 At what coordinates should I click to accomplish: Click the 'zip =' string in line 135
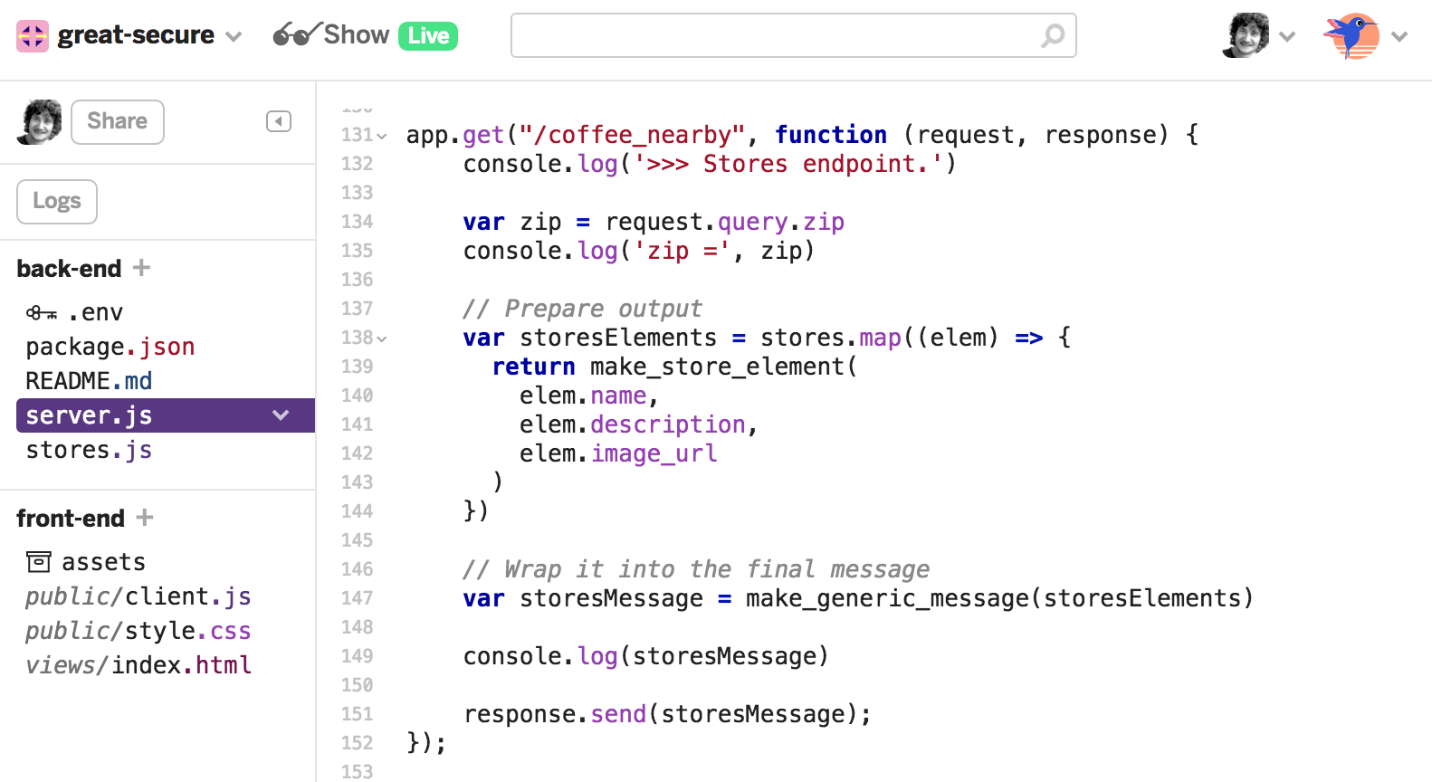(x=682, y=251)
